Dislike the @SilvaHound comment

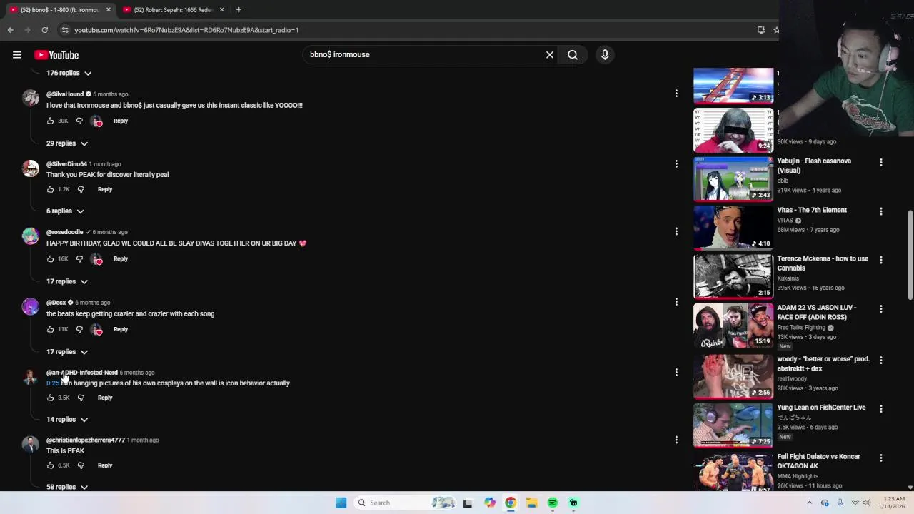79,121
